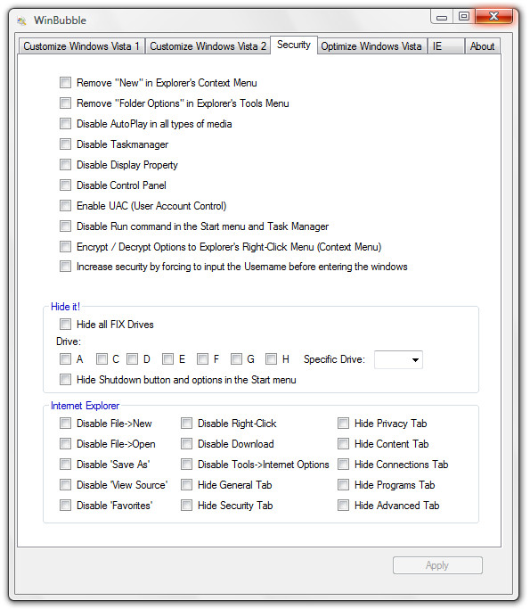Image resolution: width=530 pixels, height=609 pixels.
Task: Toggle Hide Connections Tab
Action: click(343, 465)
